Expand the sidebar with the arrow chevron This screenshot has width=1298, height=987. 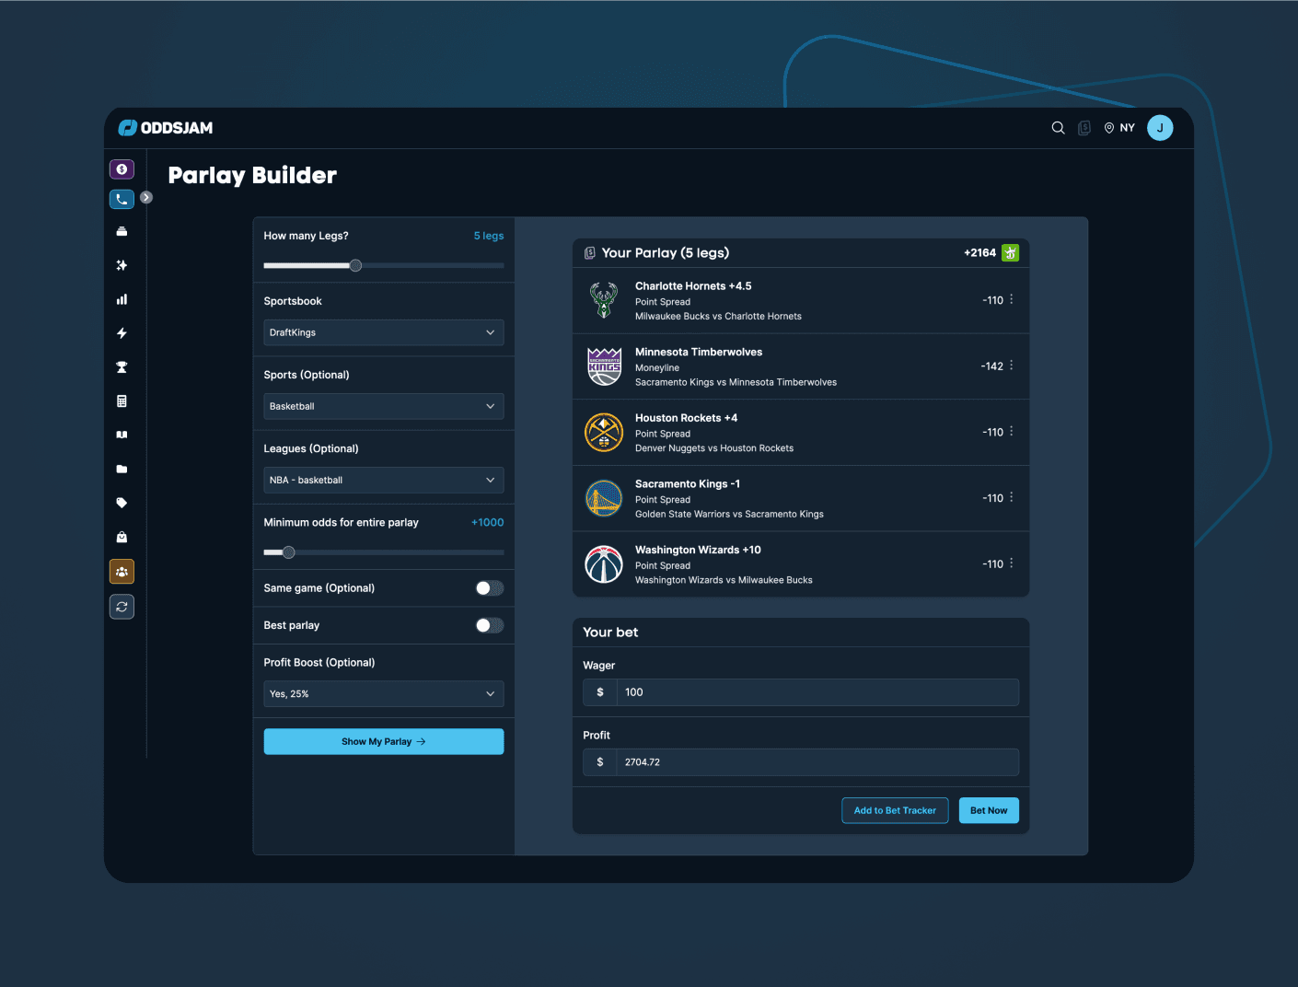coord(146,197)
